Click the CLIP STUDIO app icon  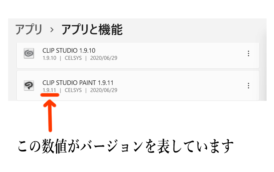29,53
